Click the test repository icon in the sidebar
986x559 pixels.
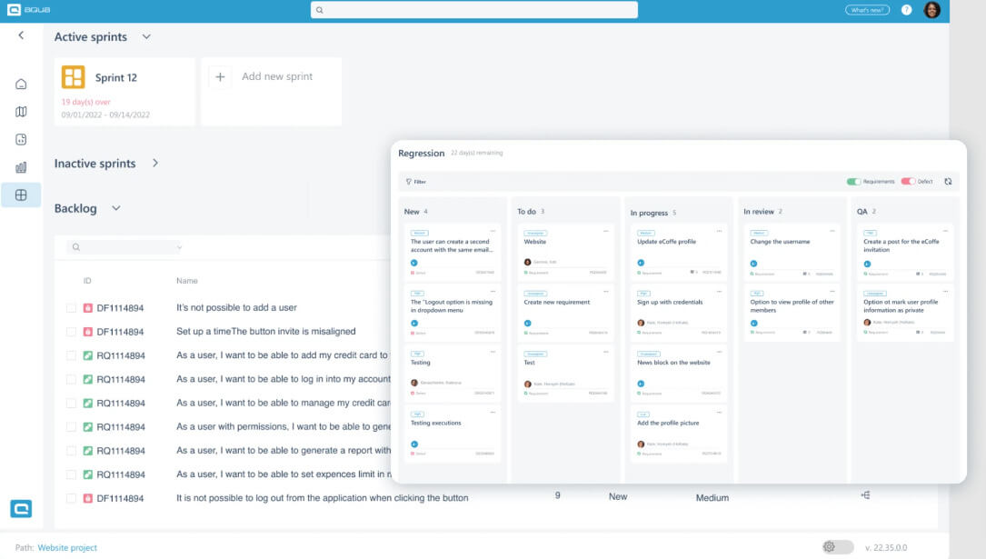(21, 139)
